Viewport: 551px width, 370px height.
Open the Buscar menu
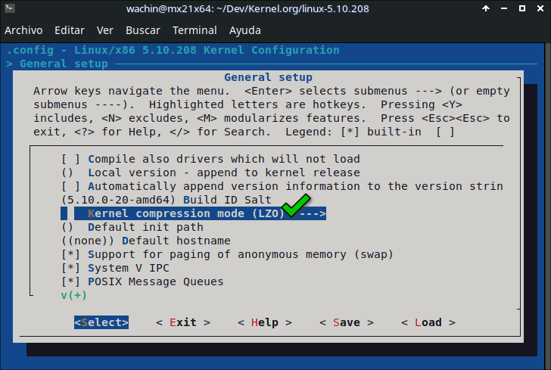[x=142, y=30]
